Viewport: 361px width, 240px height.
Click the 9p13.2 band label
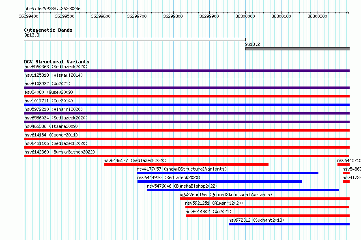[x=252, y=44]
